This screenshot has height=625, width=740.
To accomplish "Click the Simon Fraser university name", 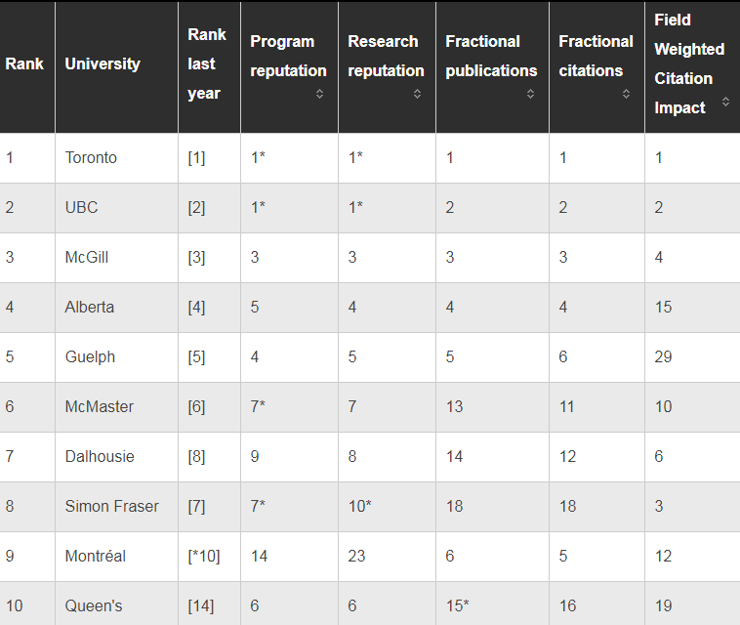I will (112, 507).
